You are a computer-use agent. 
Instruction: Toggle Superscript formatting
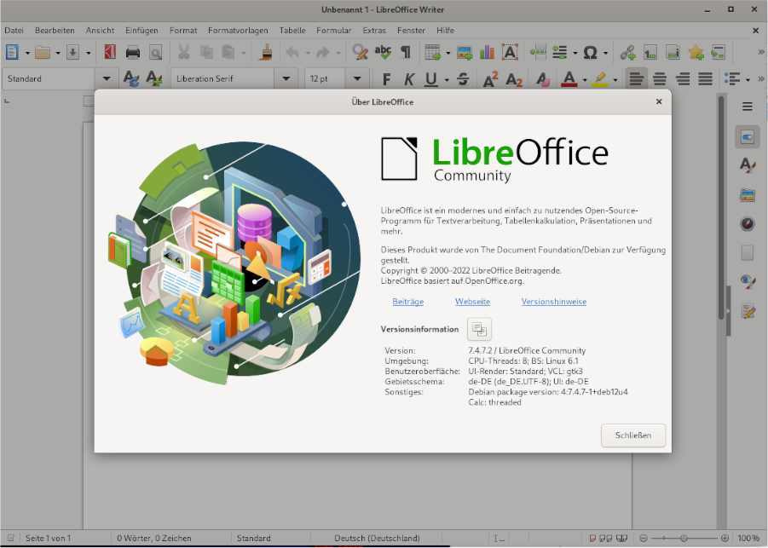click(490, 79)
